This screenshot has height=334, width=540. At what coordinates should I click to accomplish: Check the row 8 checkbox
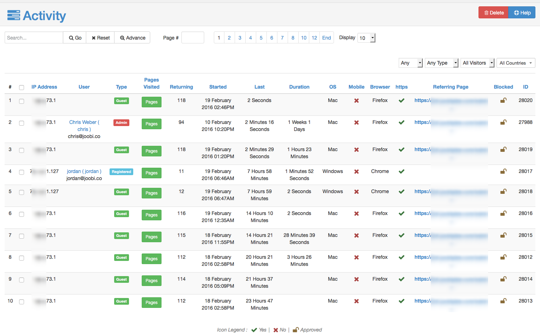22,258
